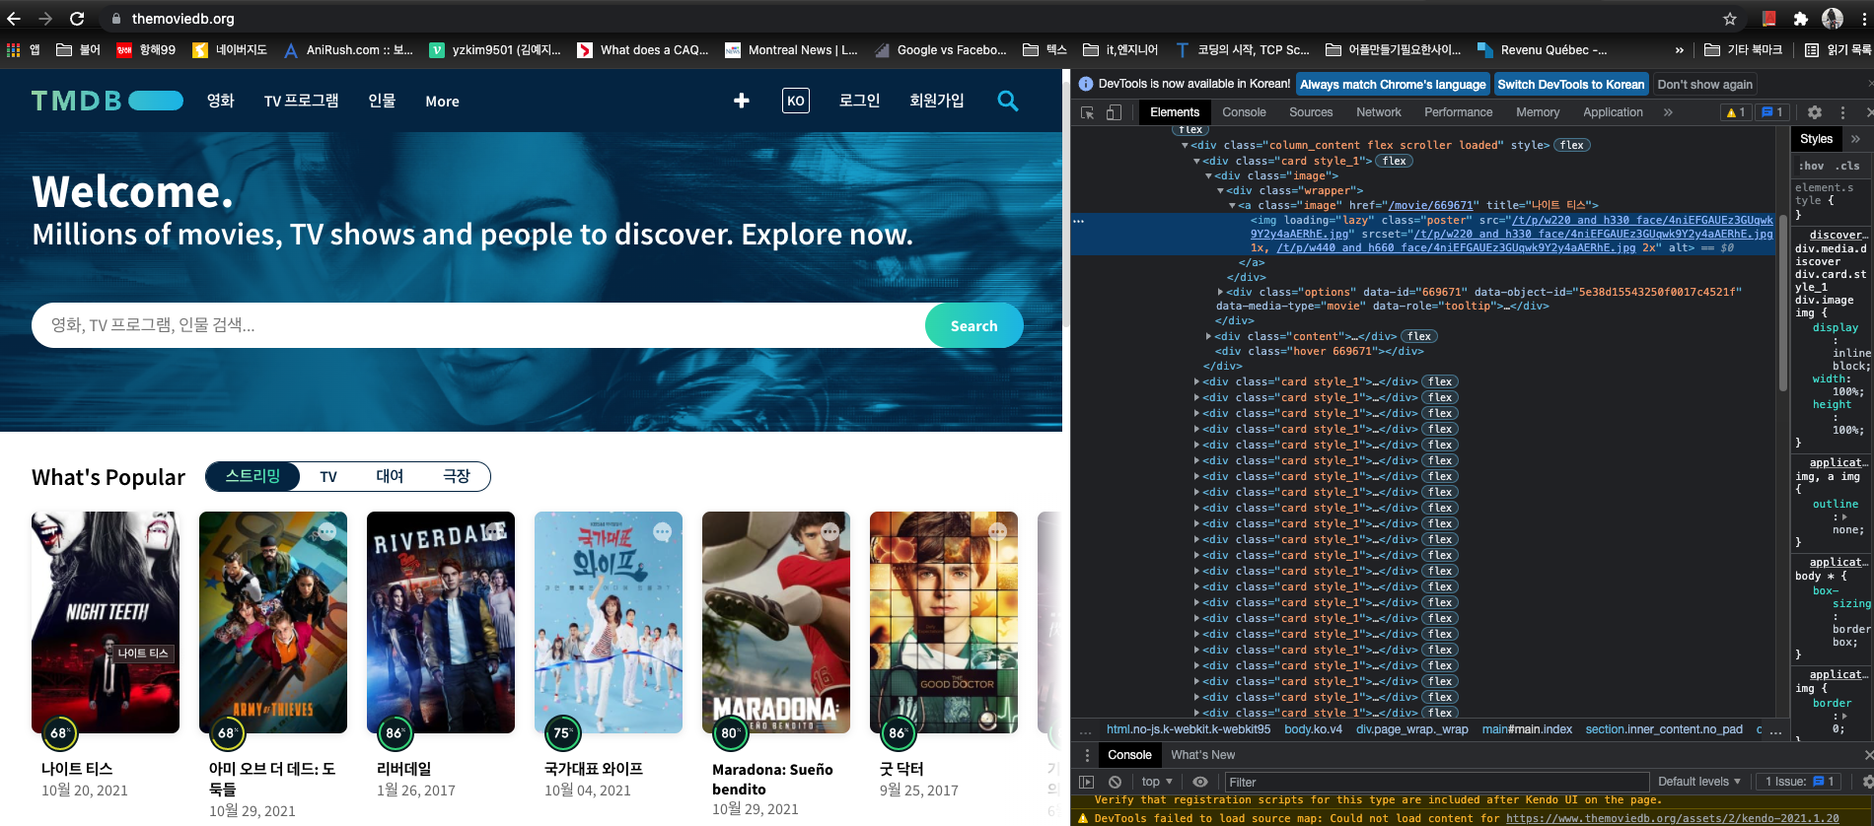The height and width of the screenshot is (826, 1874).
Task: Open the Memory tab
Action: click(x=1538, y=112)
